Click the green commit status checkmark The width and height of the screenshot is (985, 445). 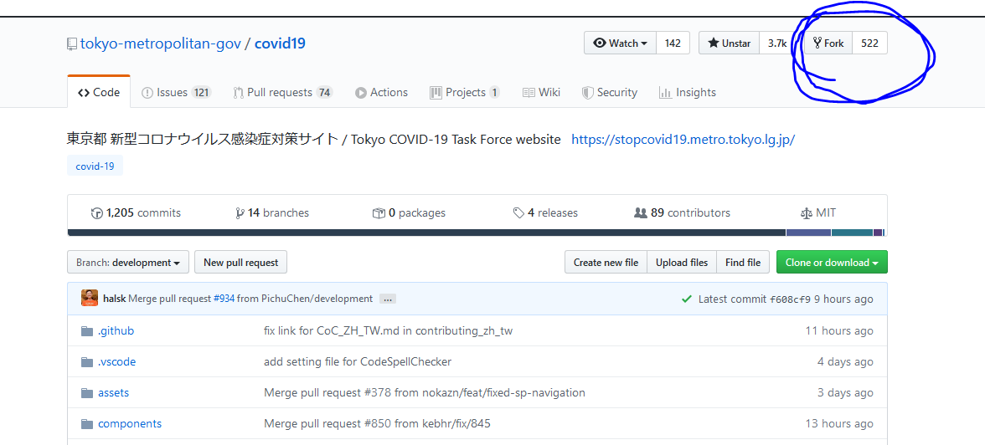687,299
